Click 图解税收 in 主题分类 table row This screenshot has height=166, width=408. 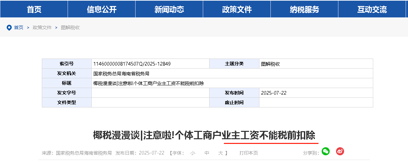(x=270, y=64)
